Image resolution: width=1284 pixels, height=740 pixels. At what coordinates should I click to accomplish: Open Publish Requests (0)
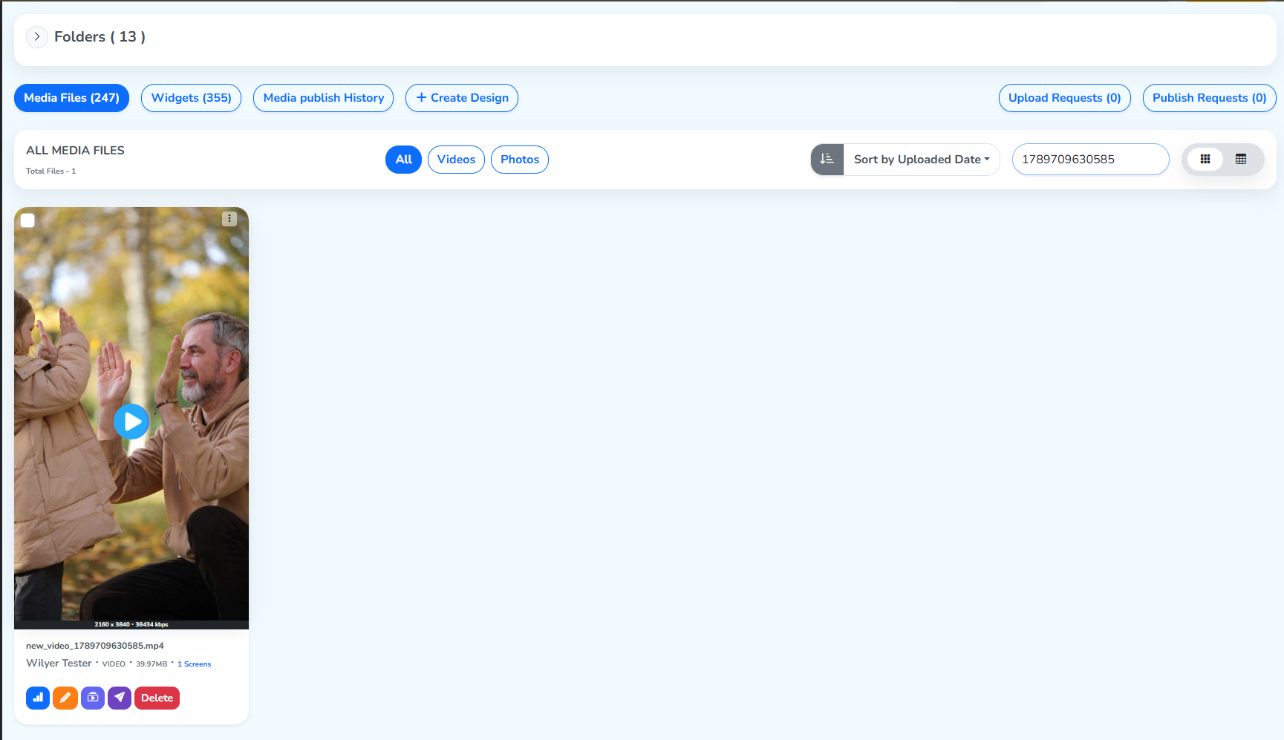pyautogui.click(x=1209, y=98)
